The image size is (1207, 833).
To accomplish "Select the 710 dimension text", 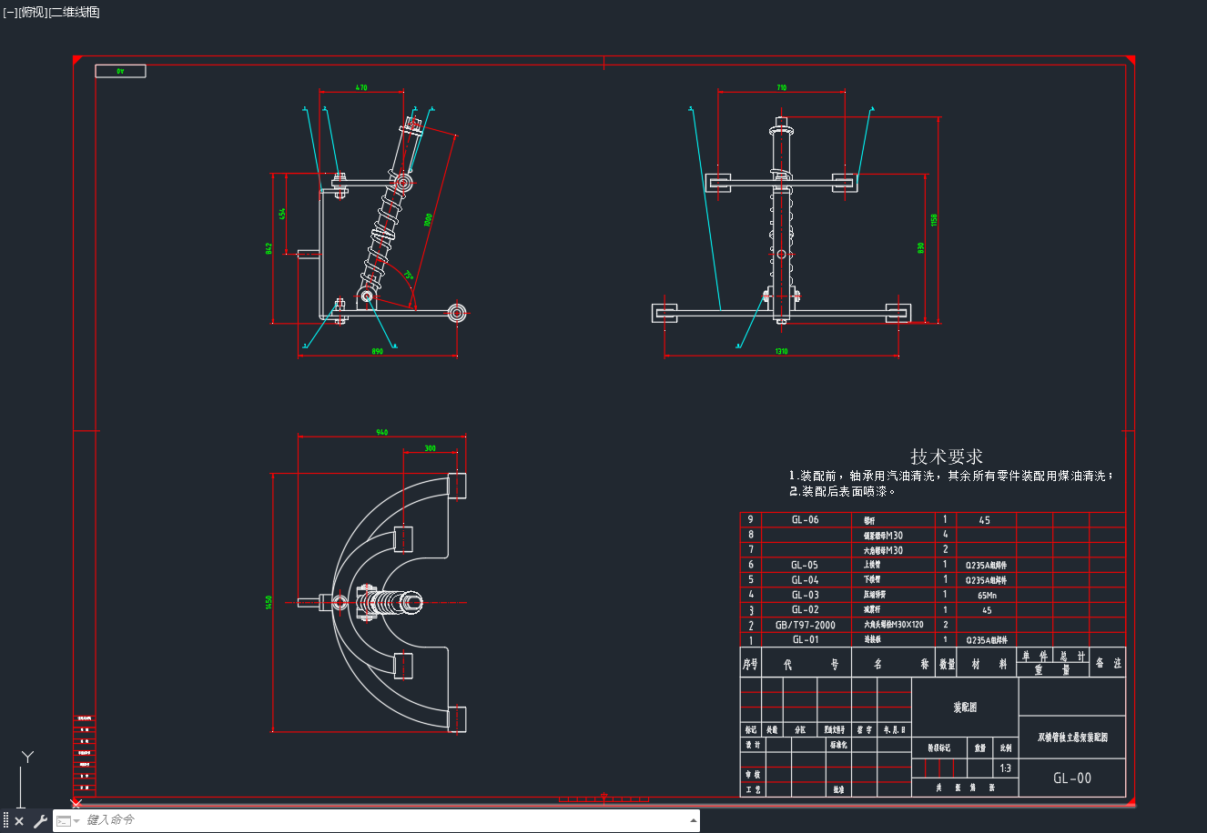I will [781, 87].
